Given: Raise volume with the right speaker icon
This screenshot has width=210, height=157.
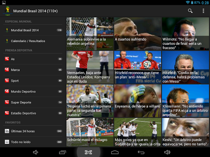Looking at the screenshot, I should click(x=167, y=152).
